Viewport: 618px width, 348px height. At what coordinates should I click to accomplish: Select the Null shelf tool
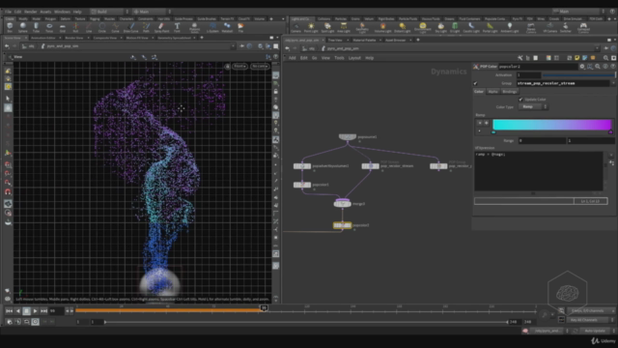[75, 27]
